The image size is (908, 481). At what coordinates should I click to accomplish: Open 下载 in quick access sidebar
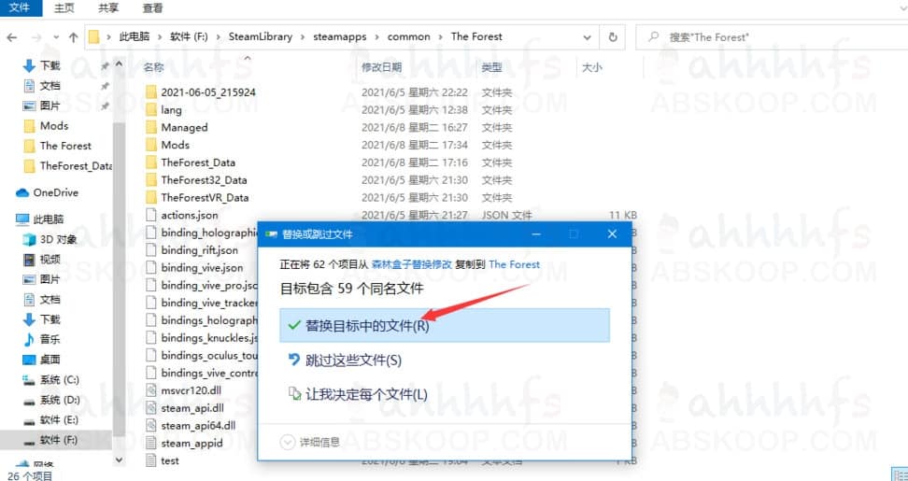point(50,66)
